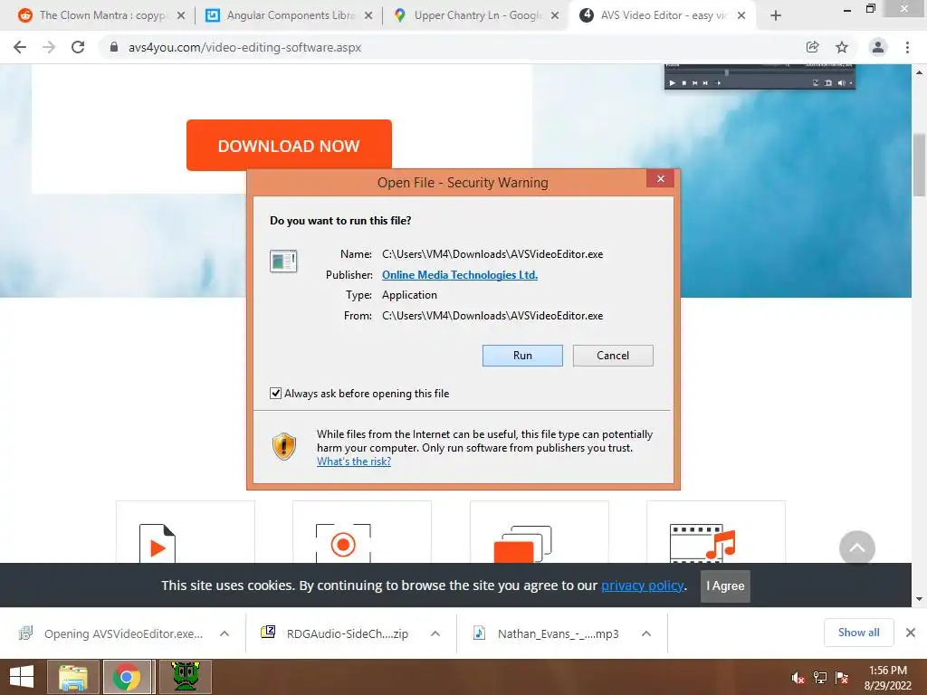Click the Run button in the Security Warning dialog

[522, 355]
